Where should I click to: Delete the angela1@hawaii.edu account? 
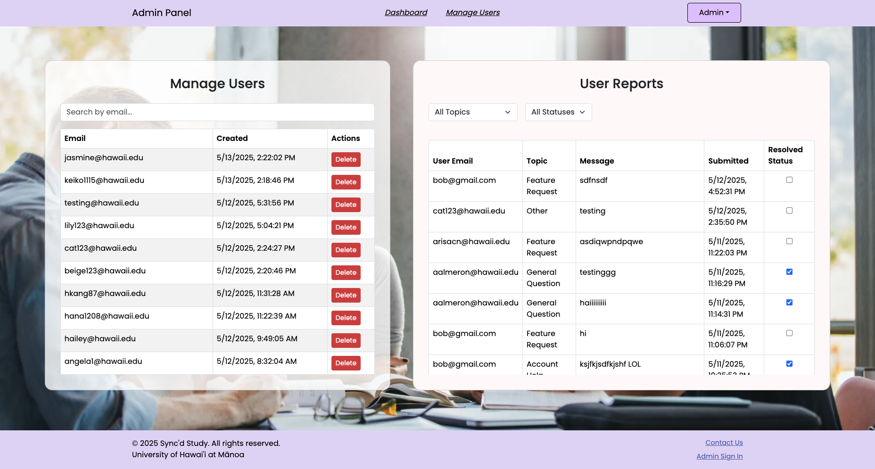[x=346, y=363]
